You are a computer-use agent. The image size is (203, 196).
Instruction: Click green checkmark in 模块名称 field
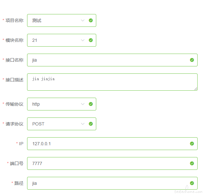click(91, 40)
